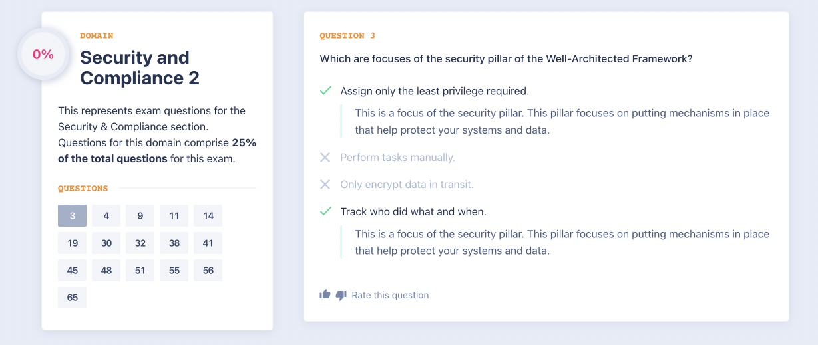818x345 pixels.
Task: Select answer 'Only encrypt data in transit'
Action: coord(407,185)
